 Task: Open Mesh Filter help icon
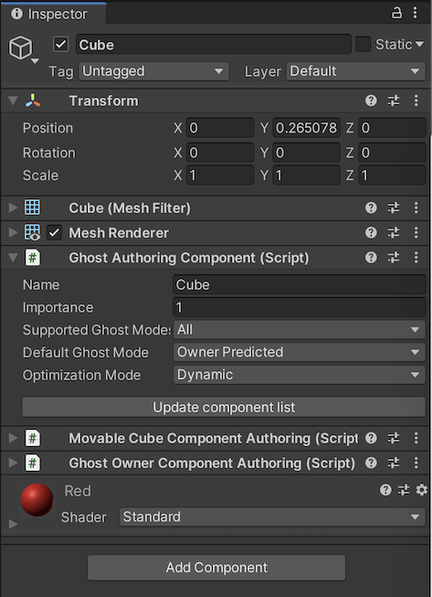point(371,208)
